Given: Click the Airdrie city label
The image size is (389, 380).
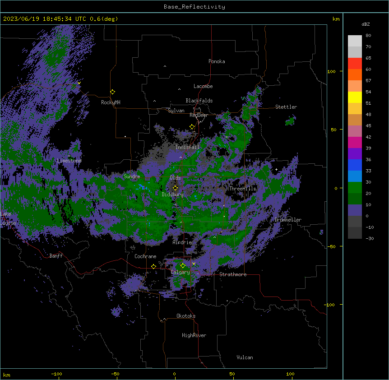Looking at the screenshot, I should coord(182,242).
